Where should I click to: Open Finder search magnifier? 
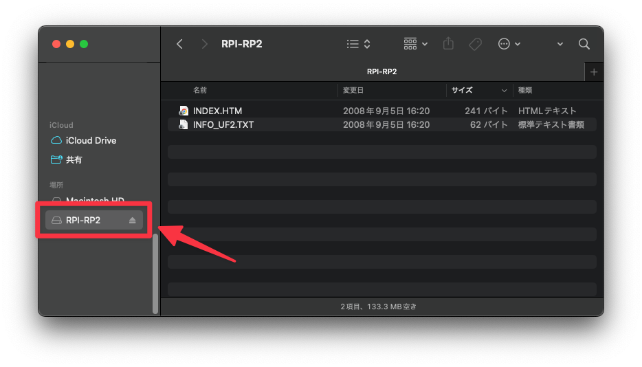tap(584, 44)
